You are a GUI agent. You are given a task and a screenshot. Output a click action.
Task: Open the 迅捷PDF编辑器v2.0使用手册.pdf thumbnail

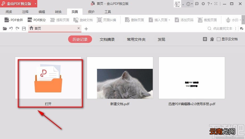point(192,78)
